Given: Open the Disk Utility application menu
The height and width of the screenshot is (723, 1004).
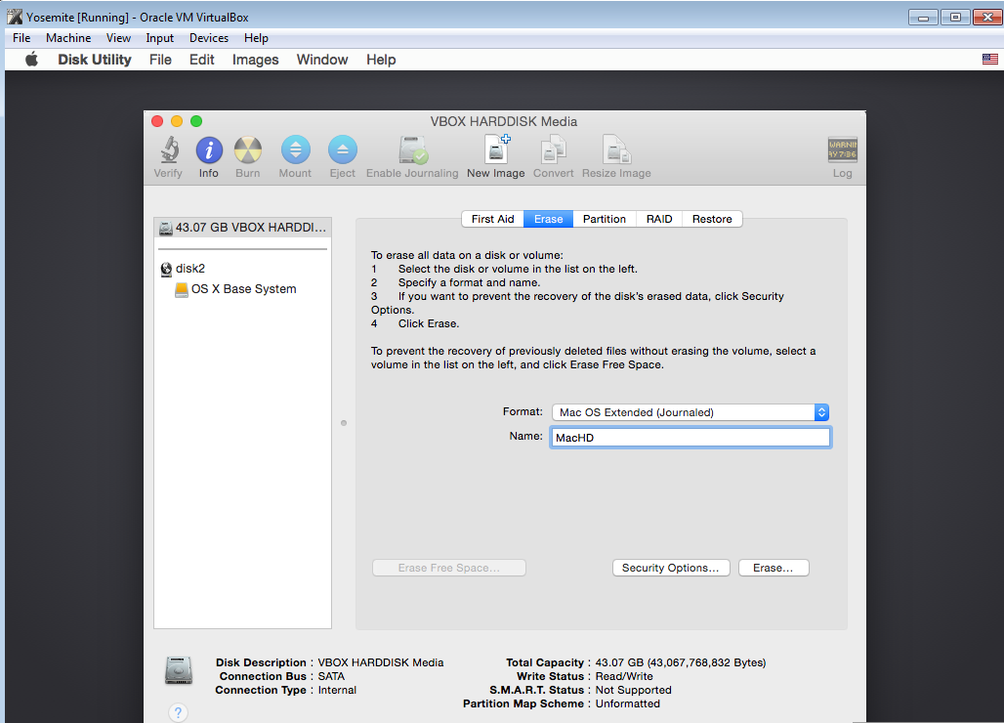Looking at the screenshot, I should click(x=95, y=60).
